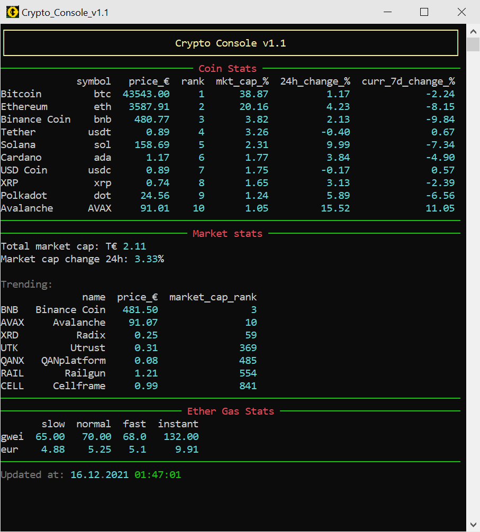Click the BNB trending symbol
Viewport: 480px width, 532px height.
[x=10, y=310]
